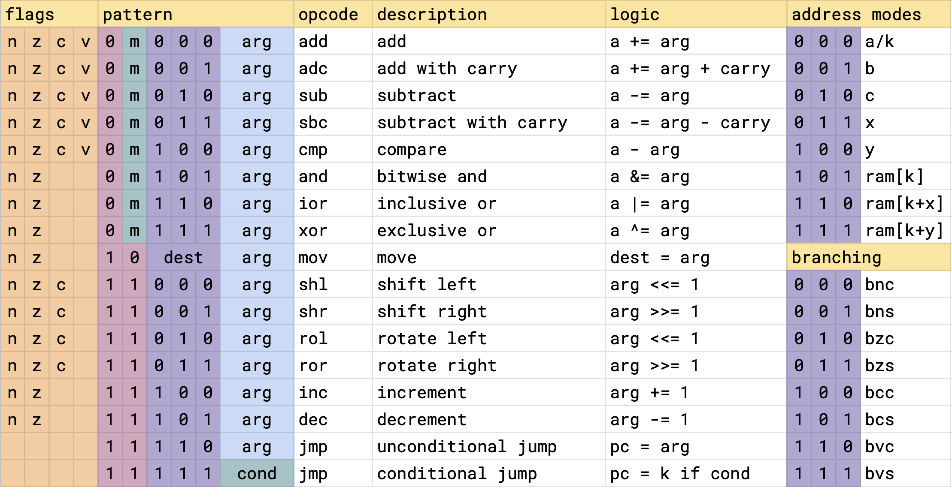Click the green 'cond' cell
The height and width of the screenshot is (487, 952).
click(x=257, y=474)
